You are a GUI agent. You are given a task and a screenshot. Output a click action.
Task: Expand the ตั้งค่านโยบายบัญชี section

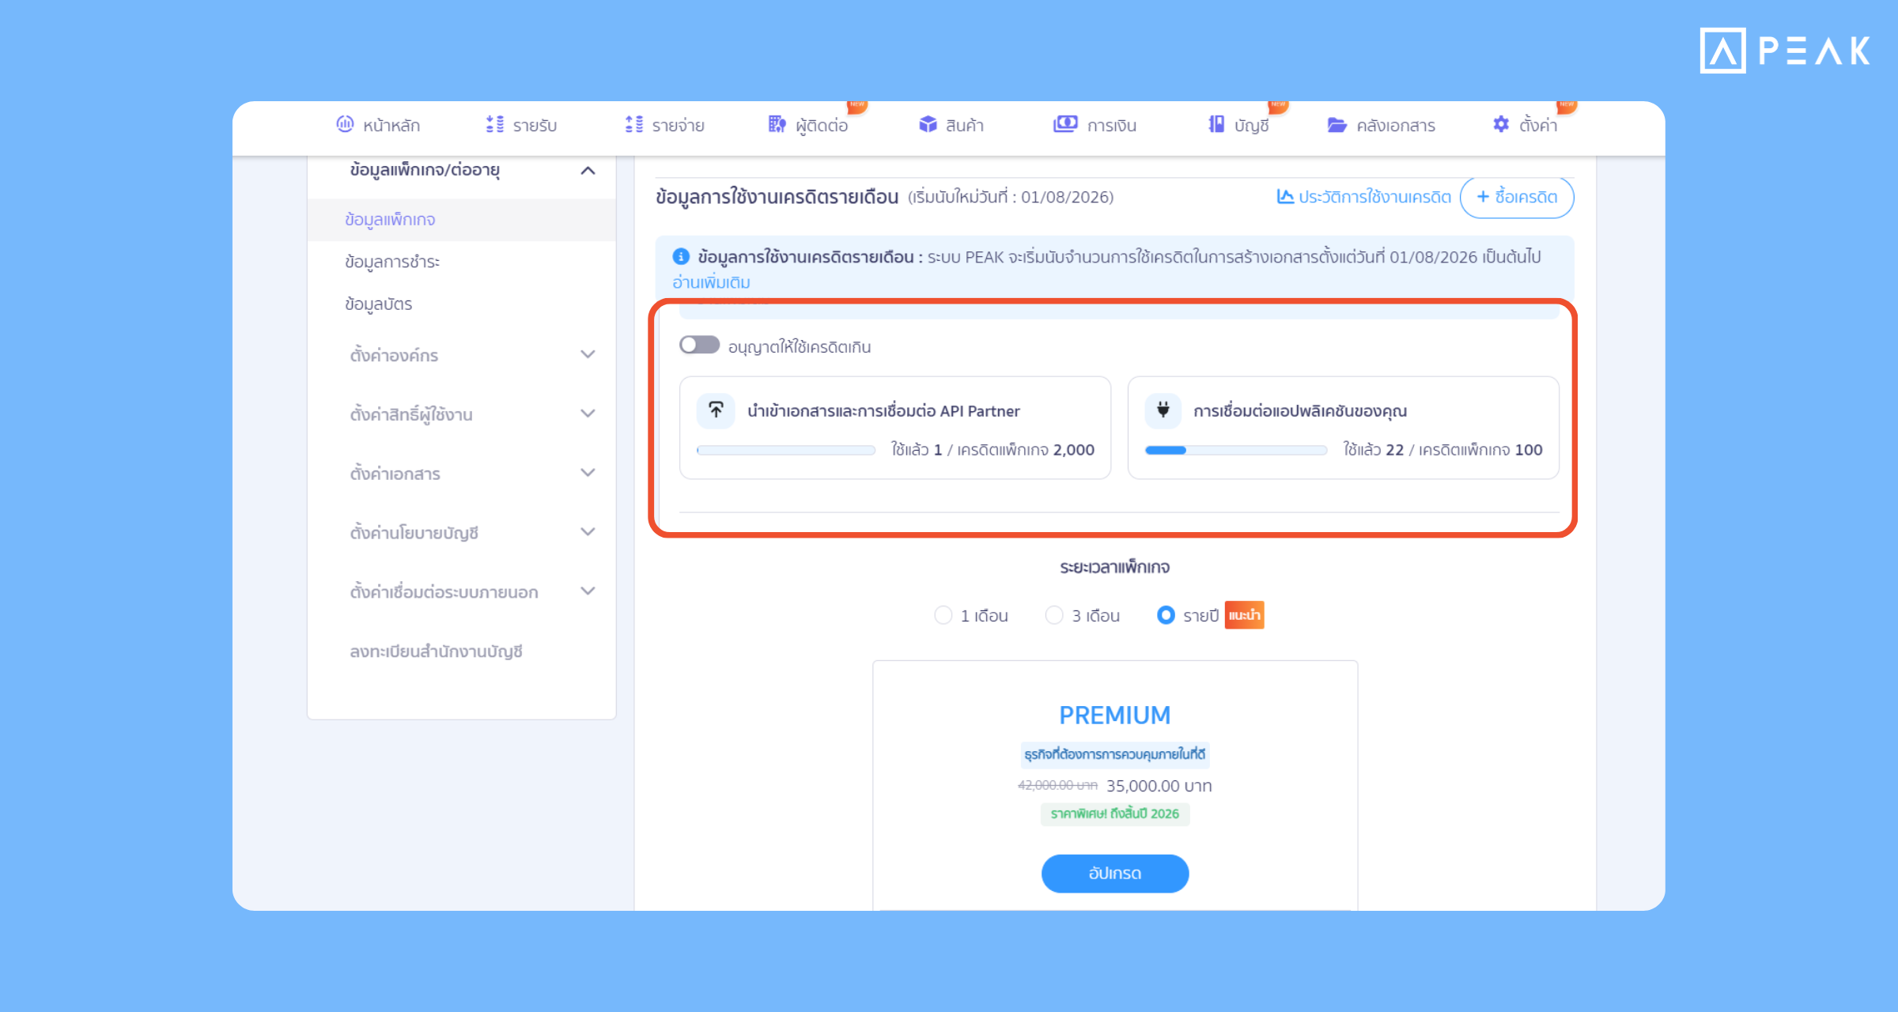[588, 532]
